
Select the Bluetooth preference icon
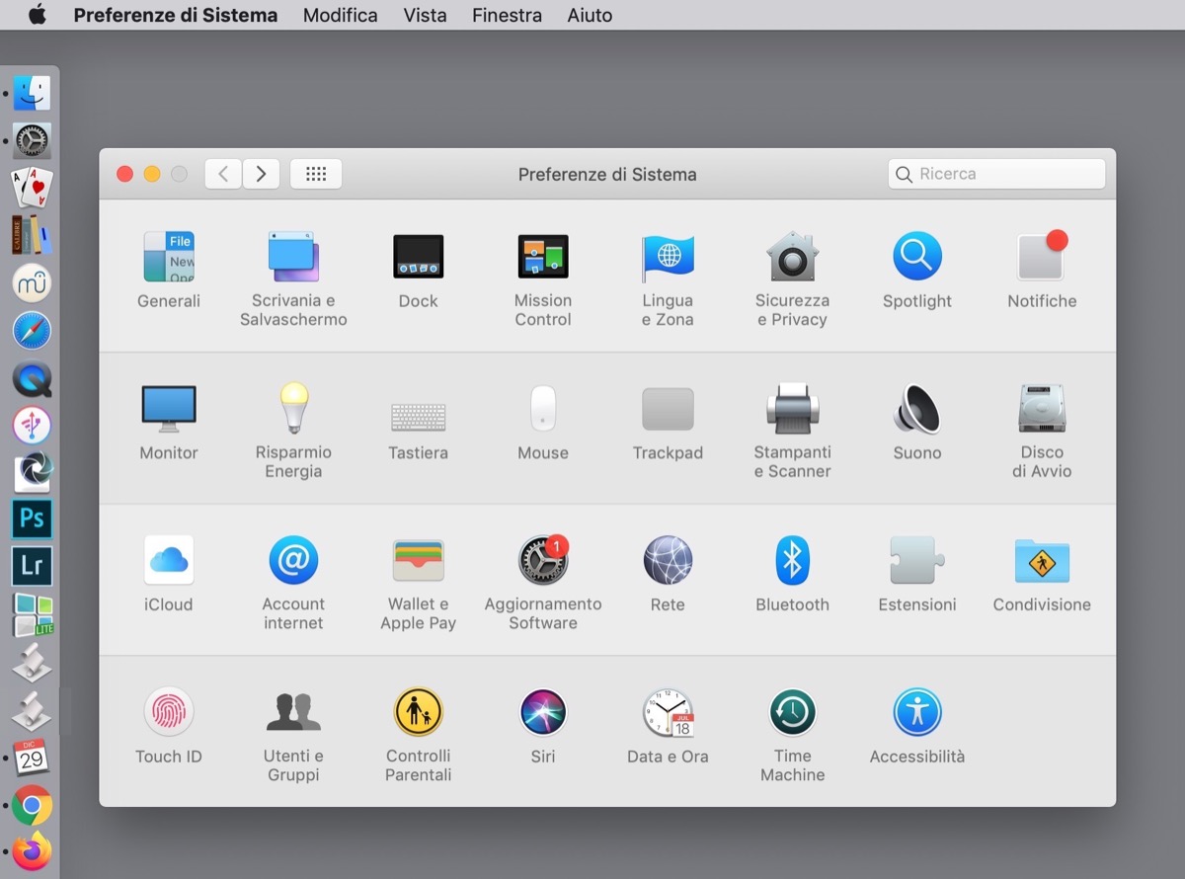792,561
